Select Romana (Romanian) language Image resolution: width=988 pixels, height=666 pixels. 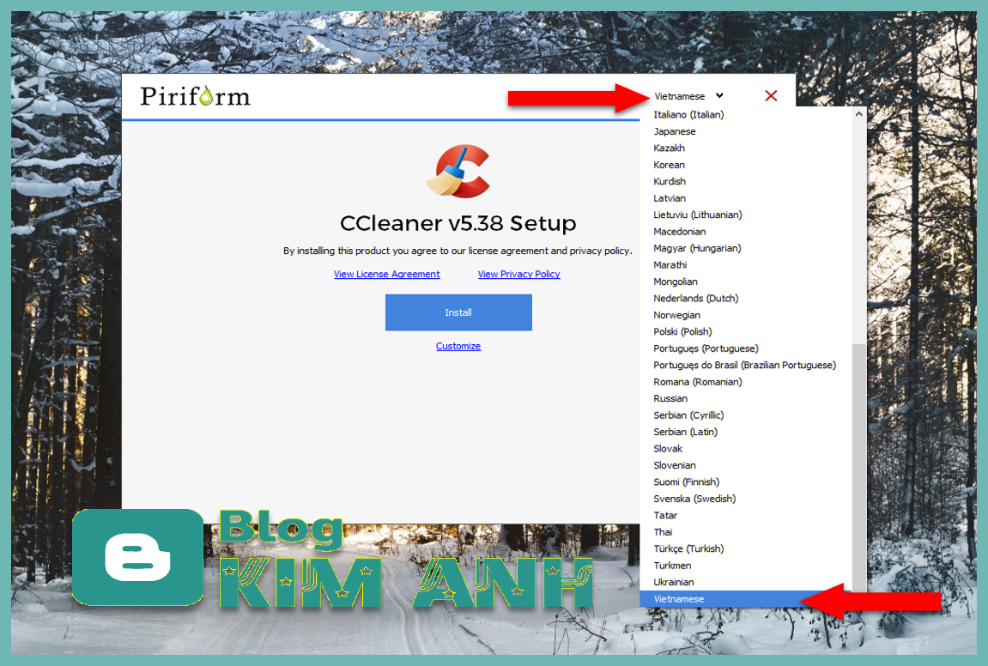pos(746,382)
